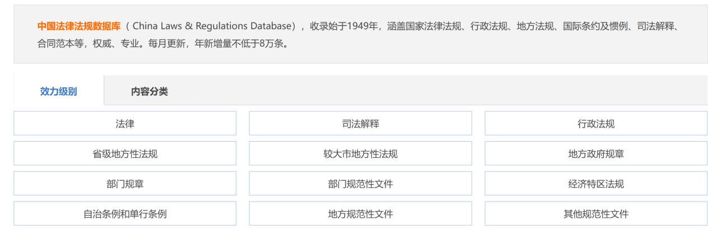This screenshot has width=711, height=229.
Task: Open the 法律 category
Action: (x=125, y=124)
